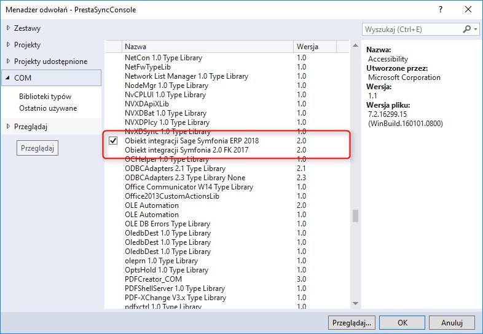Select OptsHold 1.0 Type Library row
Viewport: 483px width, 334px height.
click(x=227, y=270)
